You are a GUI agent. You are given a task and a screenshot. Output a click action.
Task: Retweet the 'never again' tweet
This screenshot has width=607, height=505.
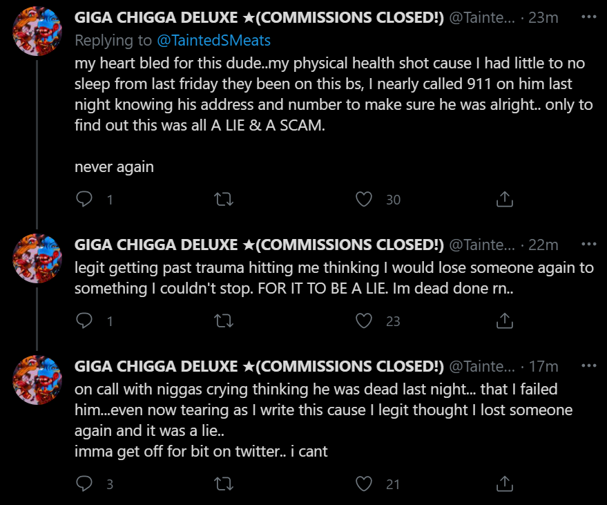(x=224, y=199)
